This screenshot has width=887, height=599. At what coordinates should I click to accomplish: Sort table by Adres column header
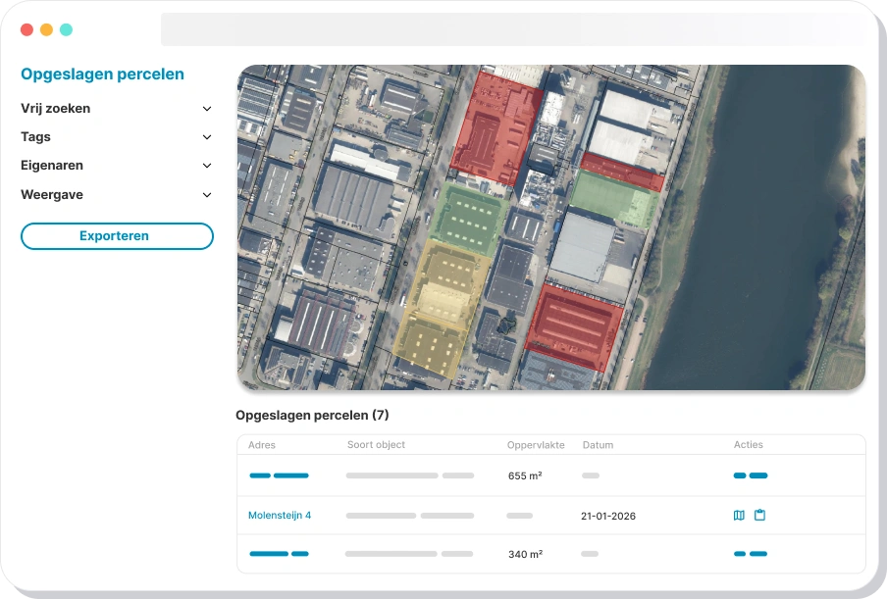tap(262, 444)
